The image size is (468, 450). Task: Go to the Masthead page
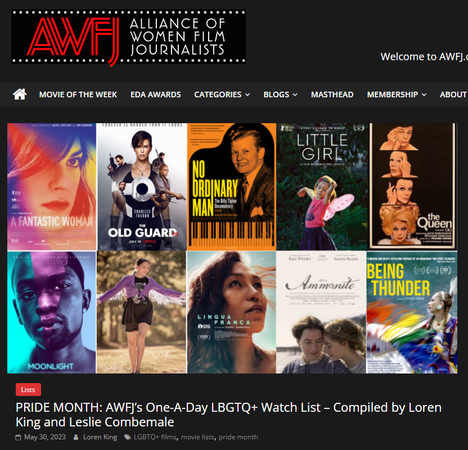click(x=332, y=94)
